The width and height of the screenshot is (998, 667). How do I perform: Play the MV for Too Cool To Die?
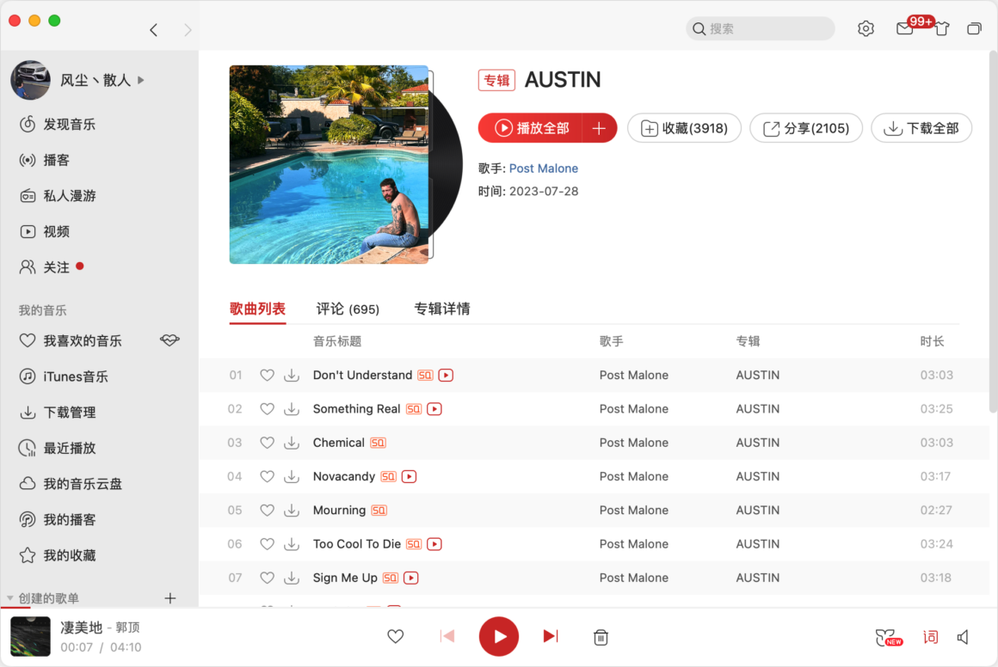(434, 544)
